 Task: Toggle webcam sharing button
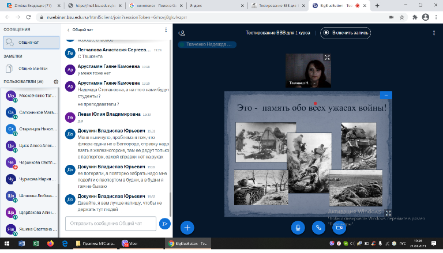coord(338,227)
